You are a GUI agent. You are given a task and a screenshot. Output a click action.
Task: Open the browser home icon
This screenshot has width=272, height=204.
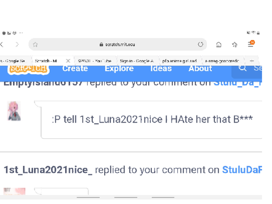point(219,45)
